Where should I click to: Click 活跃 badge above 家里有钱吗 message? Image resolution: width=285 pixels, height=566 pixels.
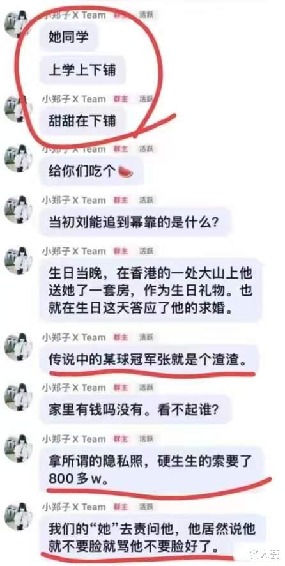[147, 388]
